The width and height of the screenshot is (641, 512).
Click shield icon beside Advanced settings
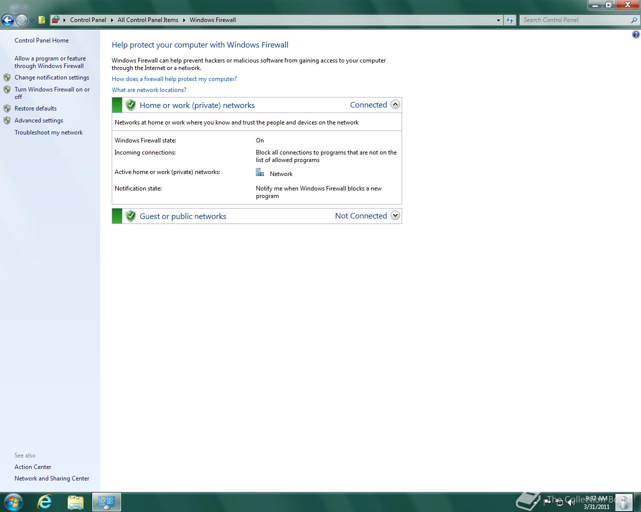coord(7,120)
